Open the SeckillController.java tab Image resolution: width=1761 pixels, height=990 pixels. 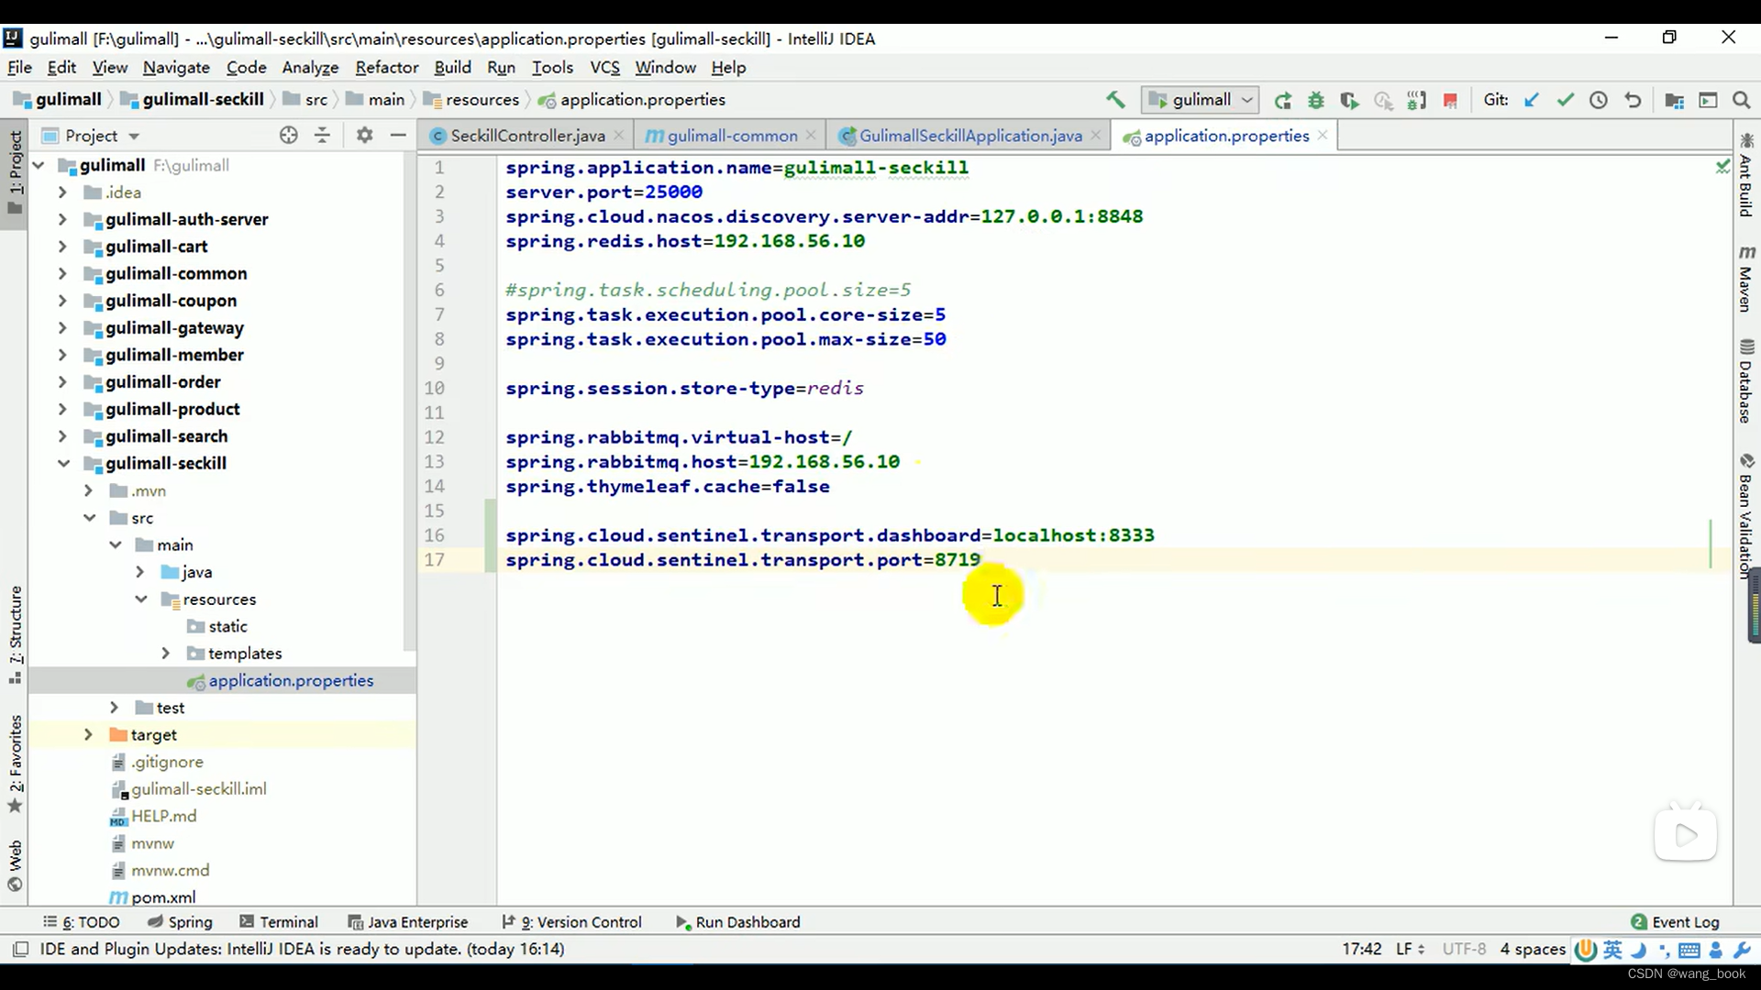tap(526, 136)
